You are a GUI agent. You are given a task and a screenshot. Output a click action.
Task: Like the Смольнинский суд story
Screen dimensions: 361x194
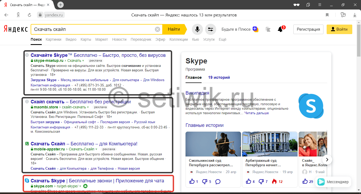(x=192, y=181)
